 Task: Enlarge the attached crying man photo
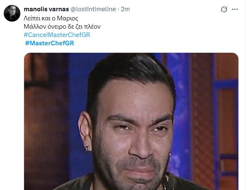131,121
